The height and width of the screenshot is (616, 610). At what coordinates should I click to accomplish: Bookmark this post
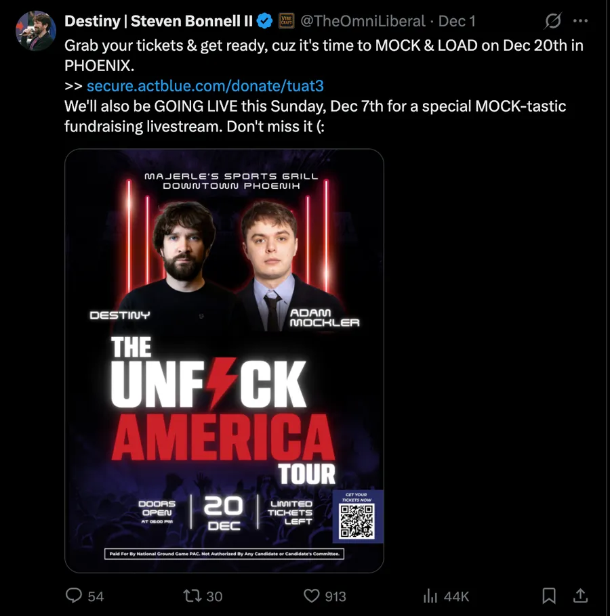549,595
